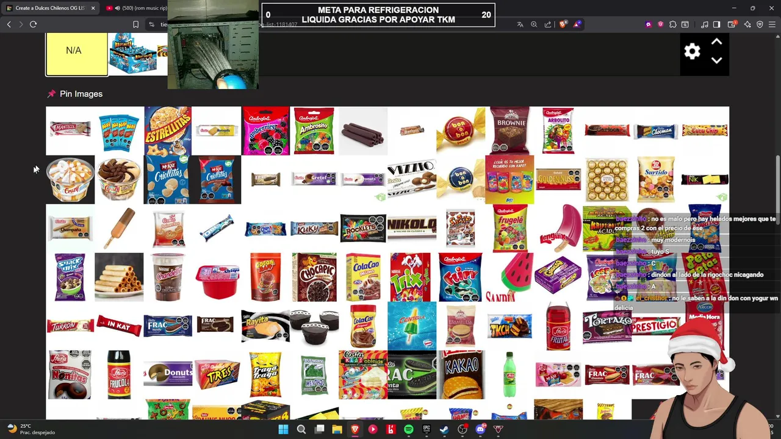Open OBS Studio from the taskbar
The height and width of the screenshot is (439, 781).
(x=462, y=429)
